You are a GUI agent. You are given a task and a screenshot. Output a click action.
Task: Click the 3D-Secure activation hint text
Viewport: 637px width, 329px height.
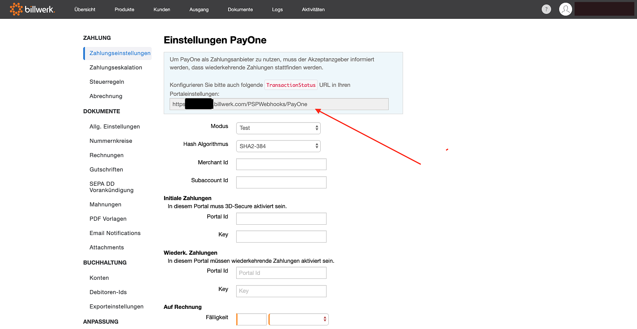tap(227, 206)
